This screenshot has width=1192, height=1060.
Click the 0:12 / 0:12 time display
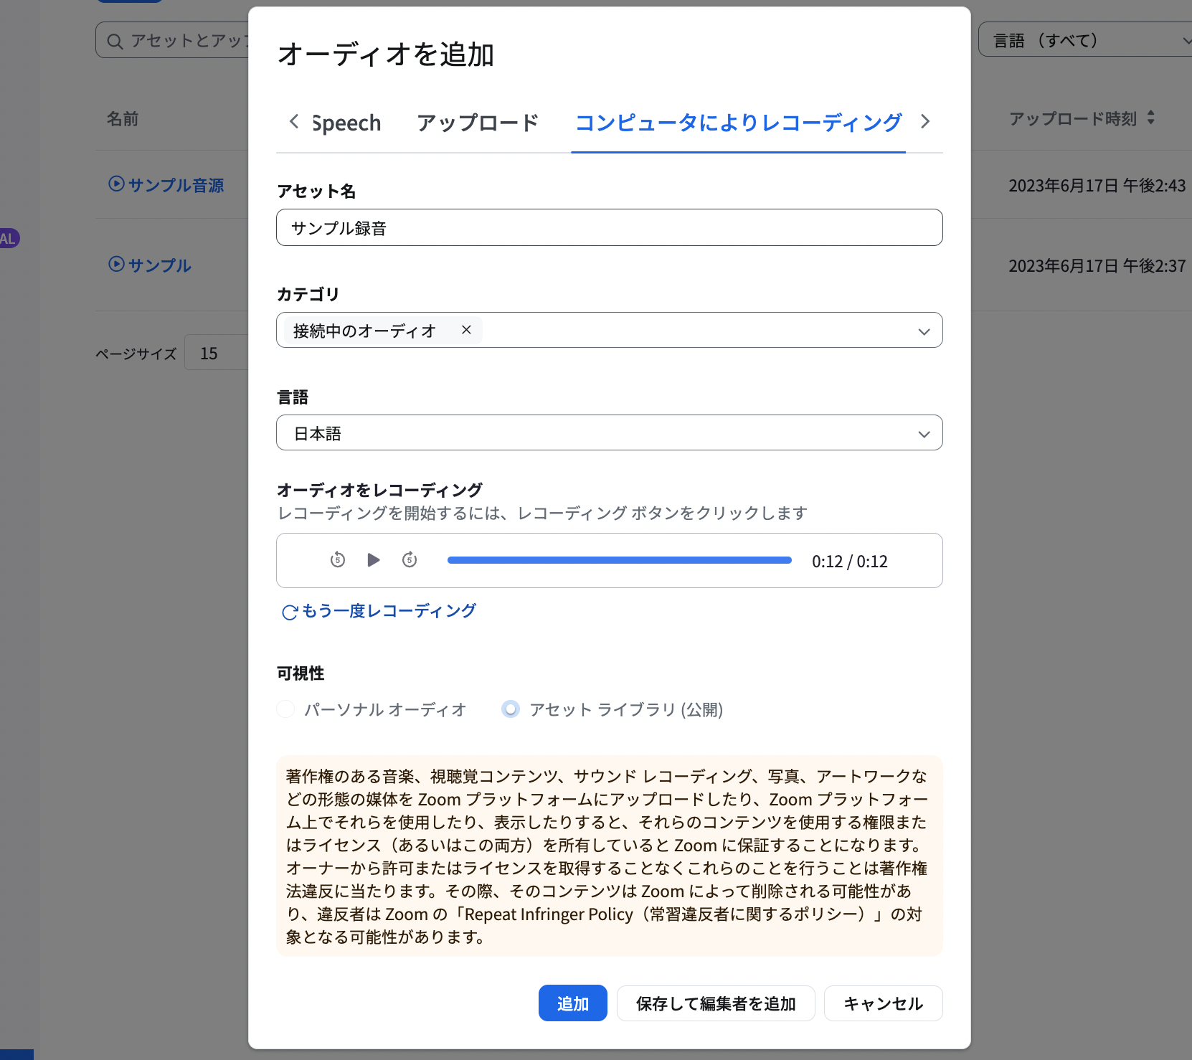point(850,562)
